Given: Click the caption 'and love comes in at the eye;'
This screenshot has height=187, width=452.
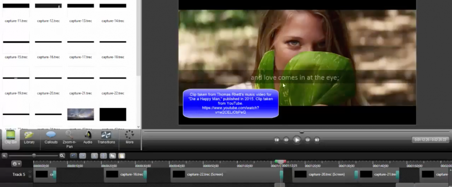Looking at the screenshot, I should (x=295, y=78).
